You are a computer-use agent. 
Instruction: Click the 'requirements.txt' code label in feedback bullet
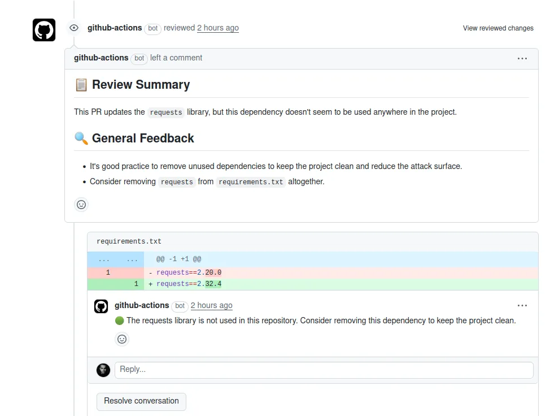(251, 182)
